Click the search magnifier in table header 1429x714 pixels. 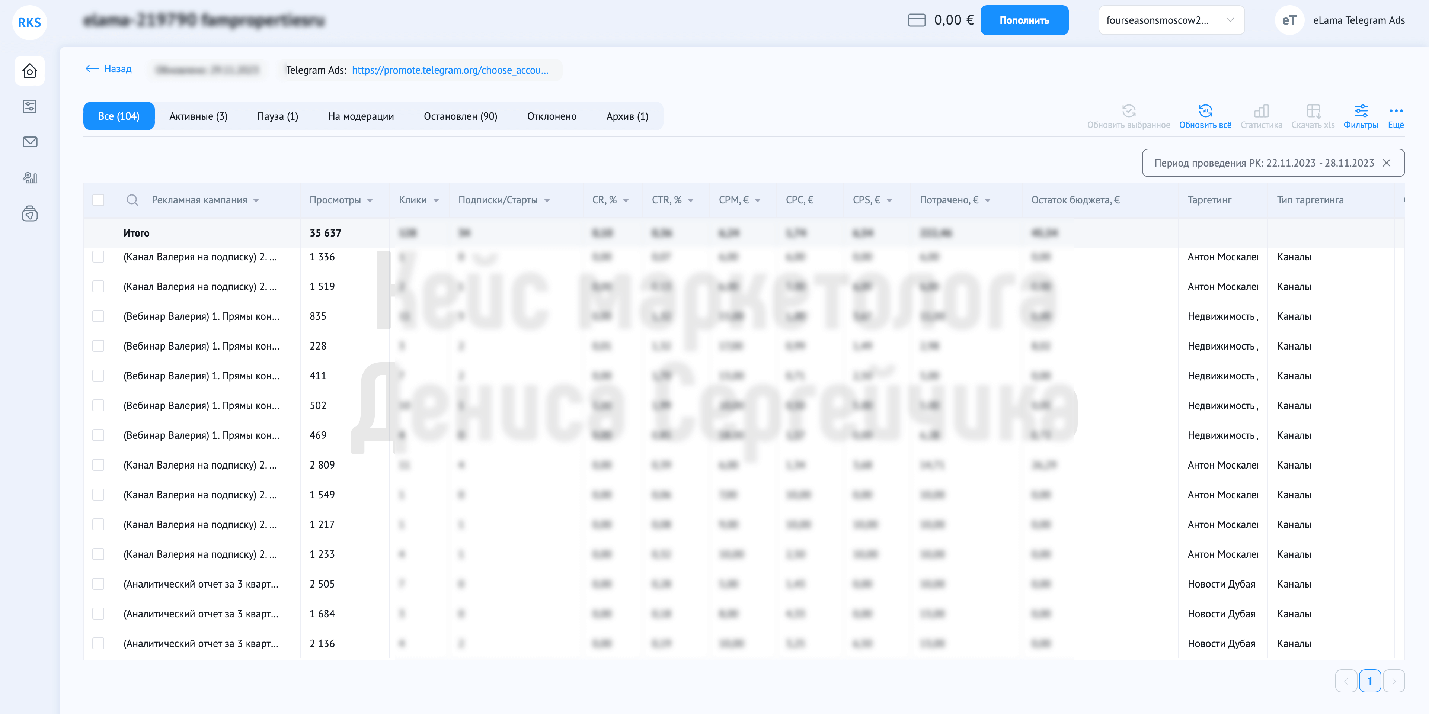[132, 200]
